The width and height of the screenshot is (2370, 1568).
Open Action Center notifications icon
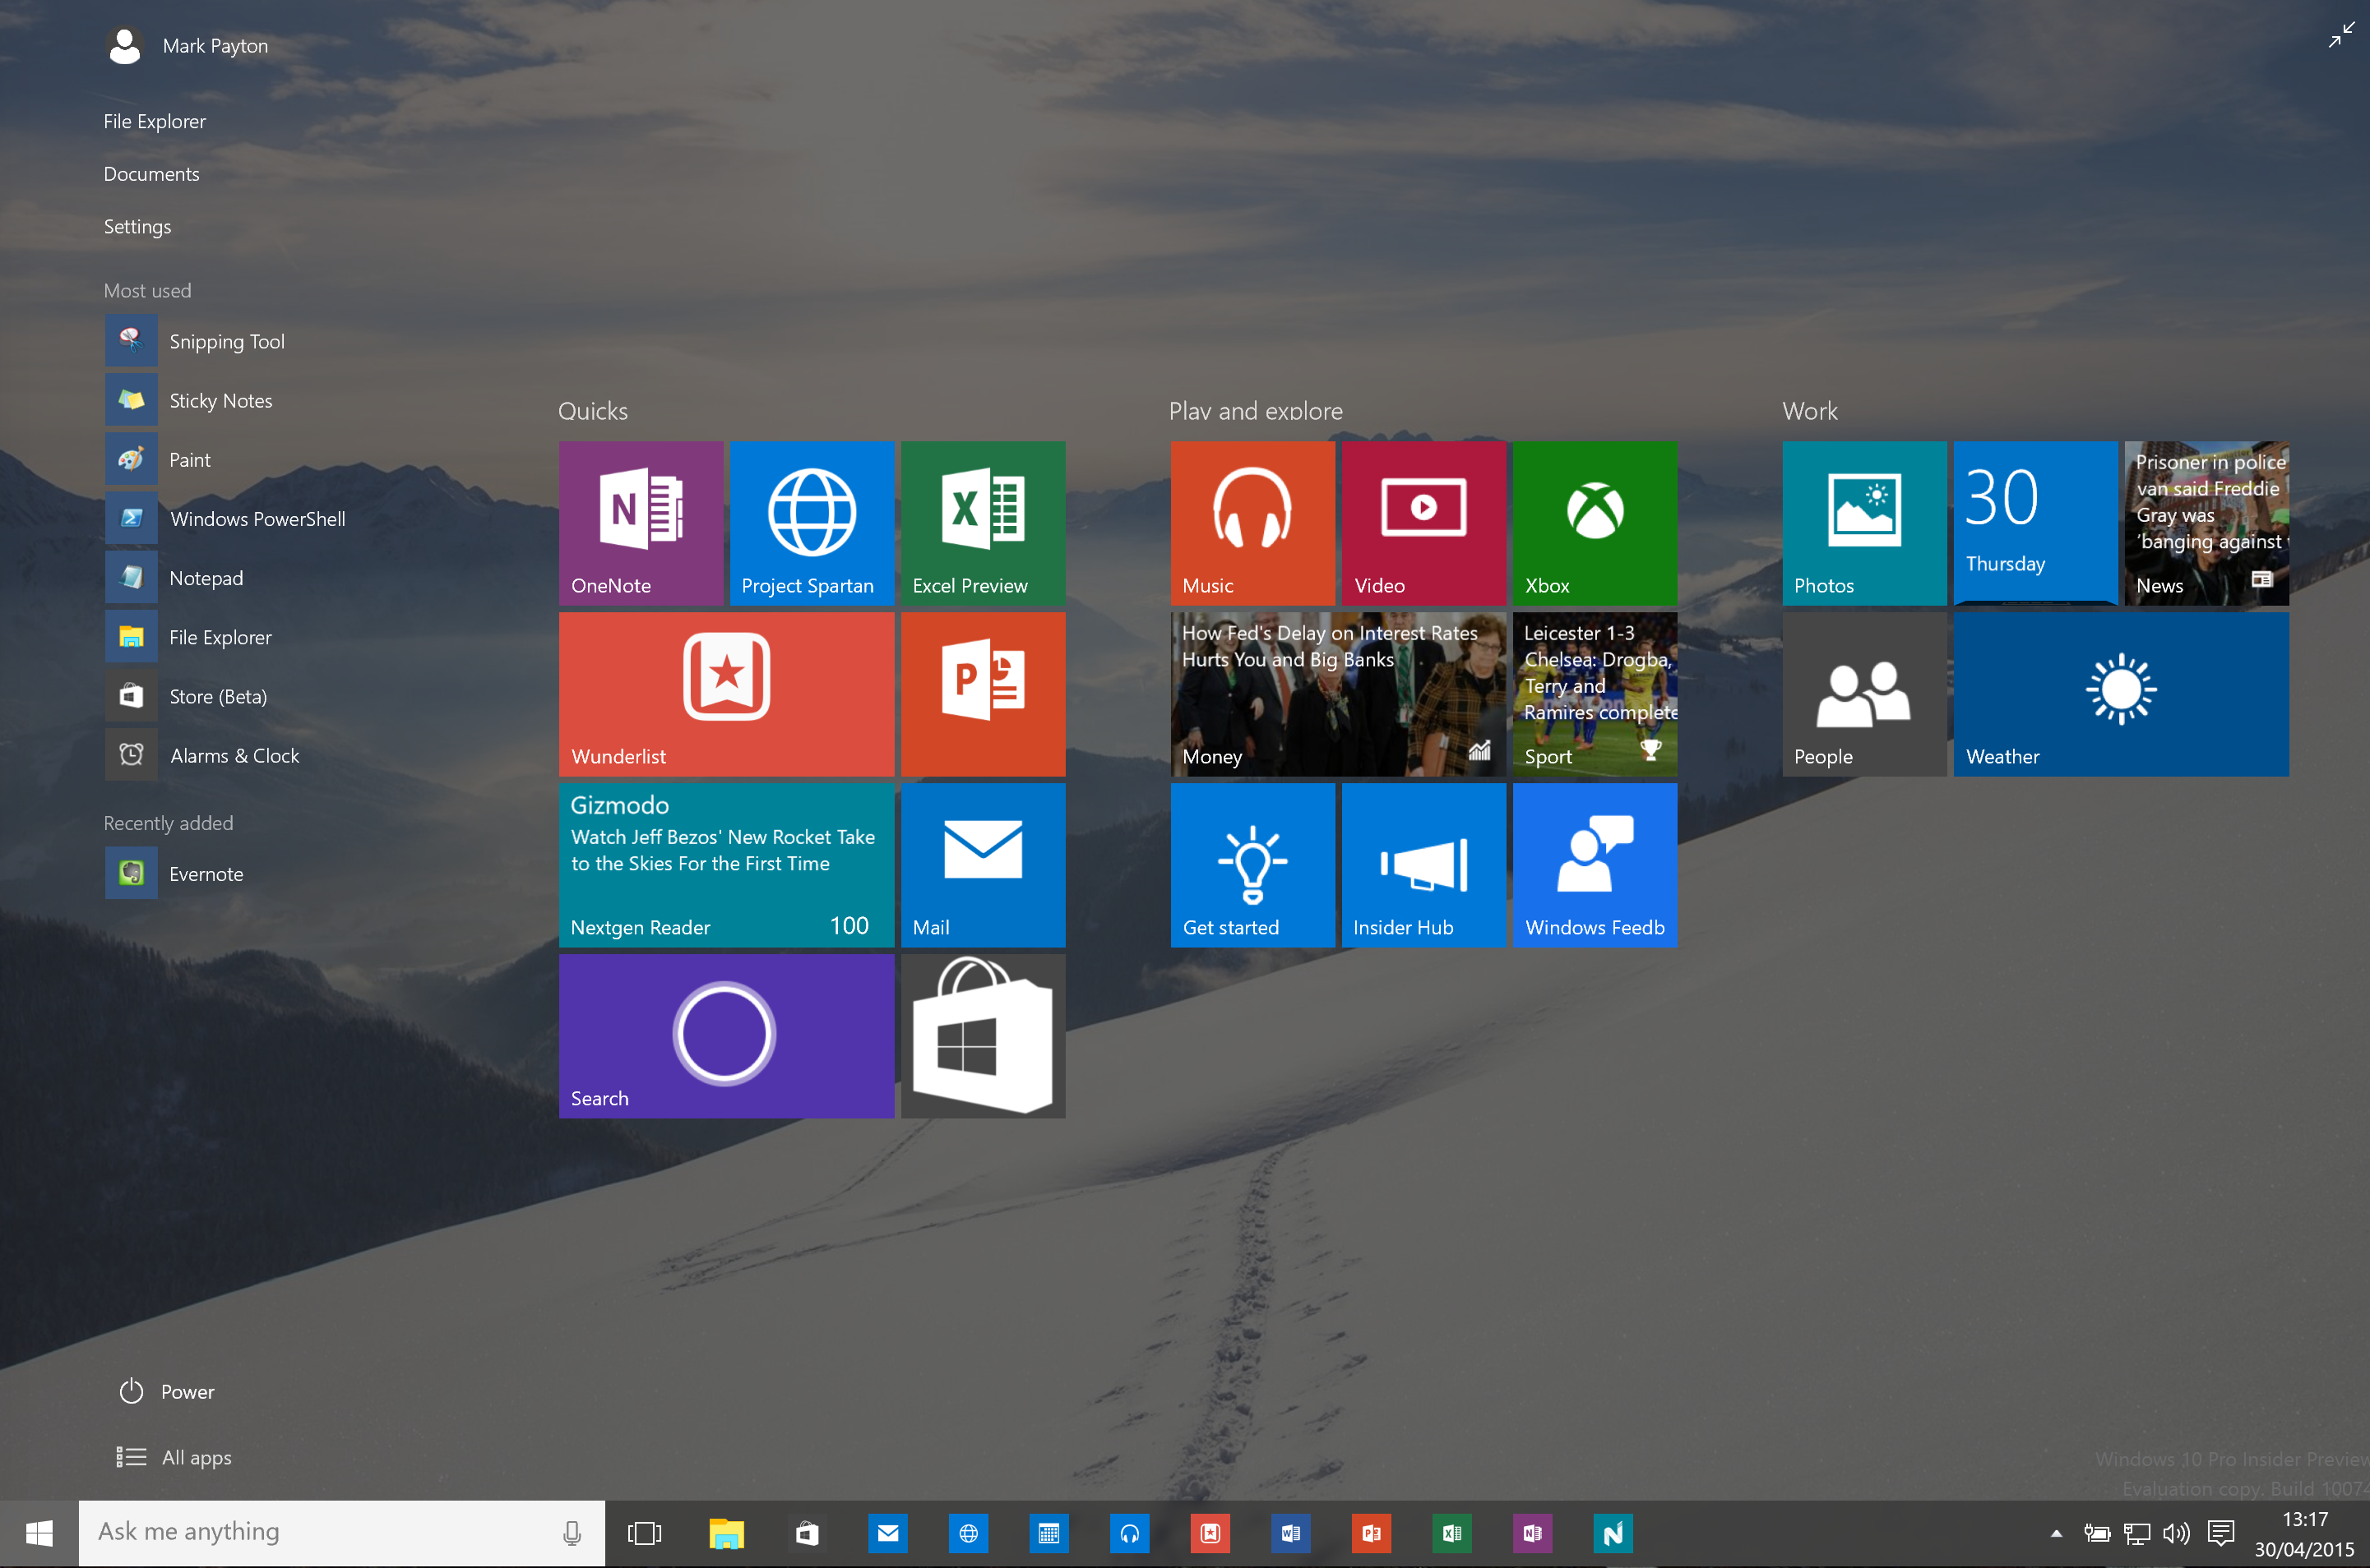click(2221, 1533)
